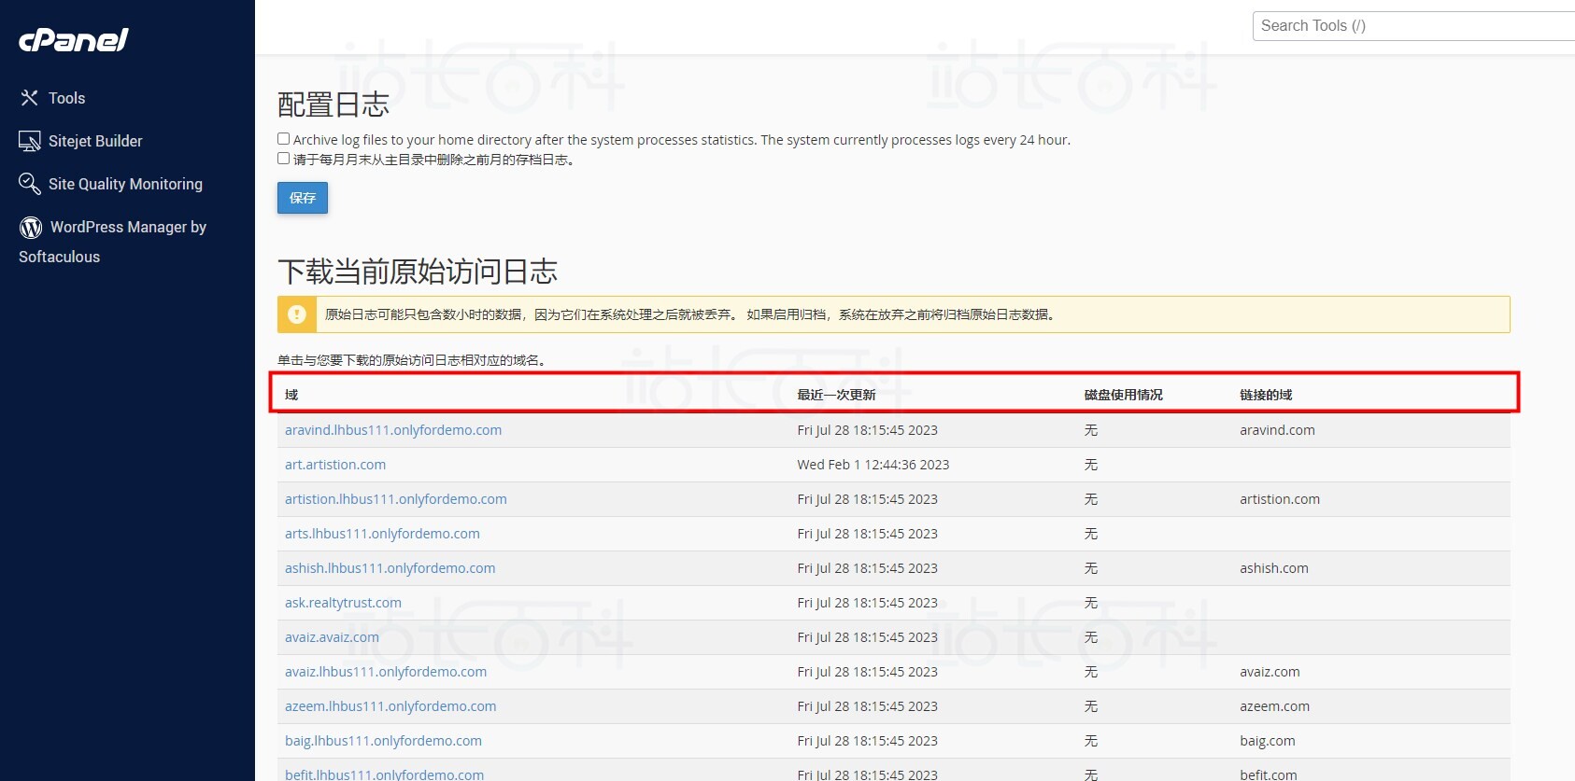Viewport: 1575px width, 781px height.
Task: Click the cPanel logo
Action: point(73,40)
